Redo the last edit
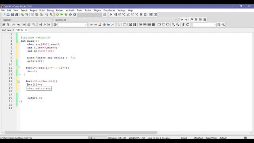This screenshot has width=254, height=143. pyautogui.click(x=27, y=15)
